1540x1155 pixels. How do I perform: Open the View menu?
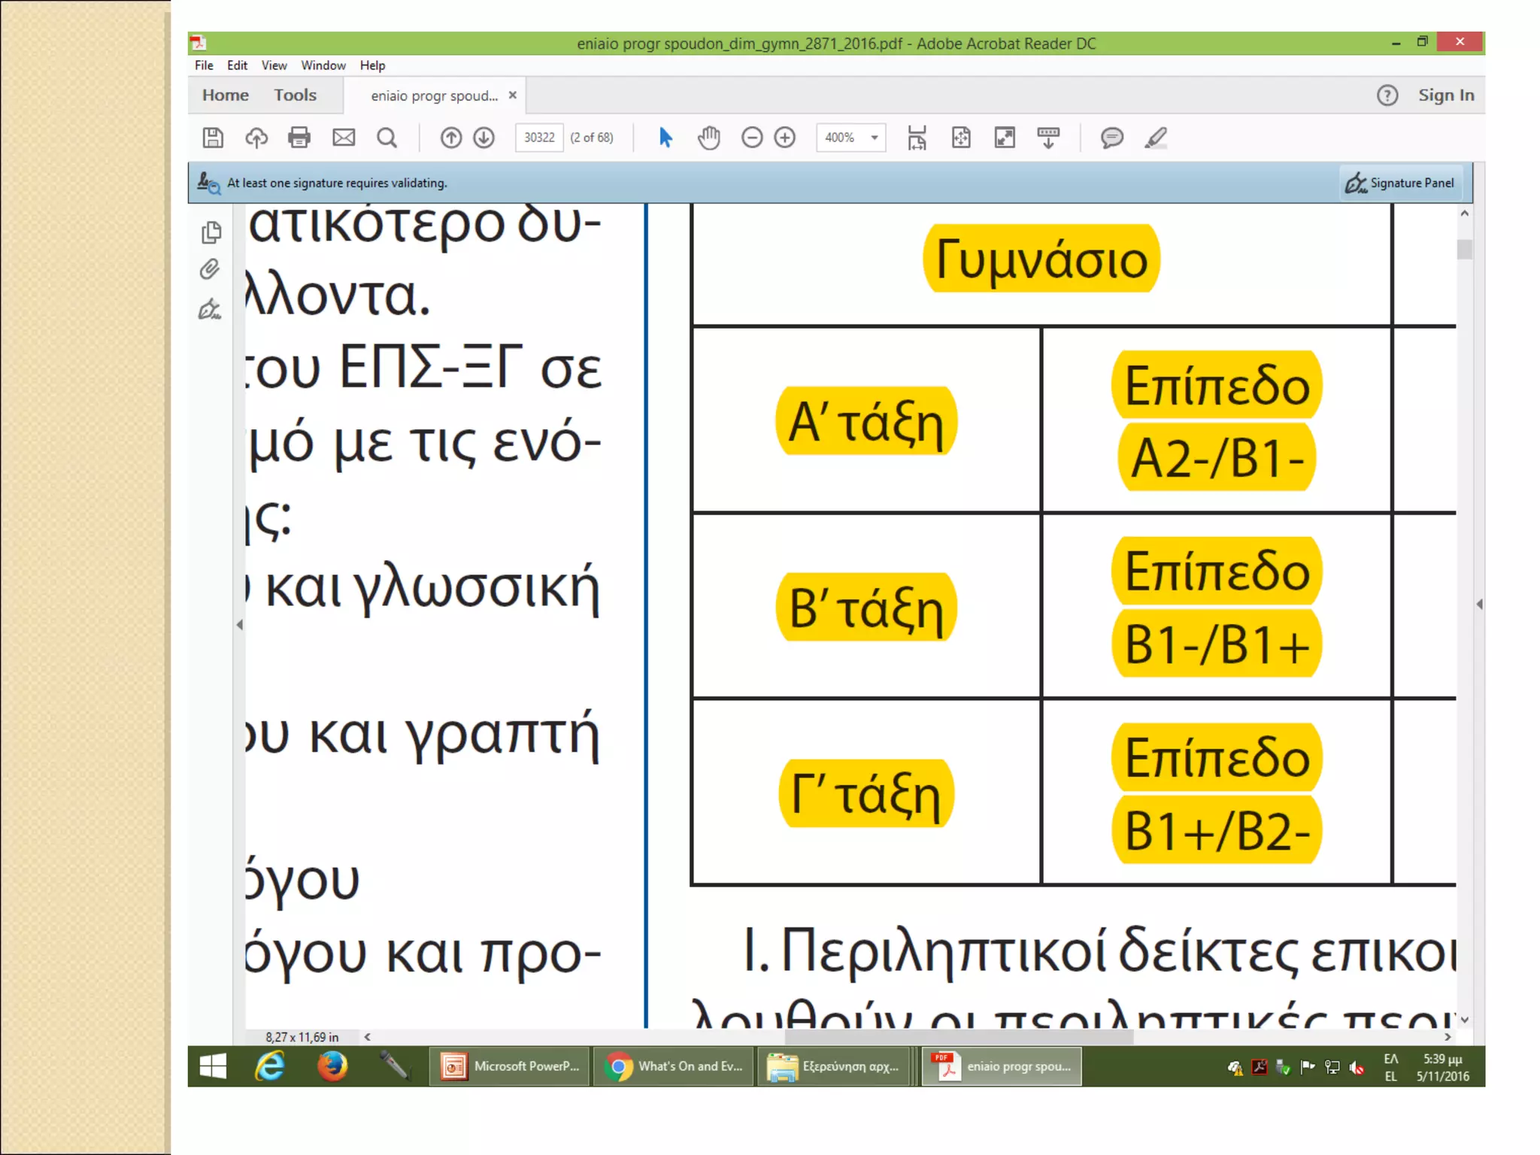[274, 65]
